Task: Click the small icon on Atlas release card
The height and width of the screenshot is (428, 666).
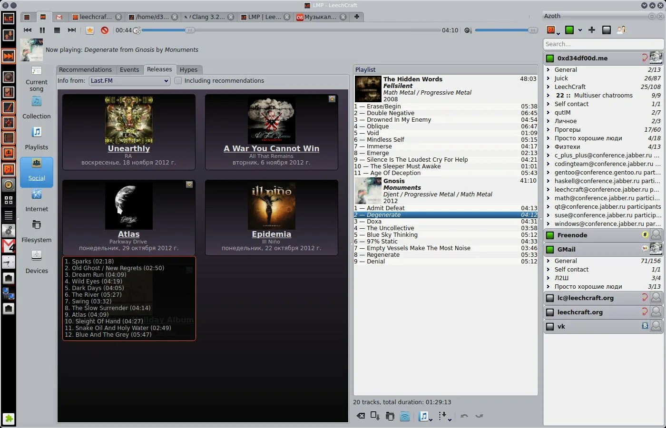Action: [x=189, y=185]
